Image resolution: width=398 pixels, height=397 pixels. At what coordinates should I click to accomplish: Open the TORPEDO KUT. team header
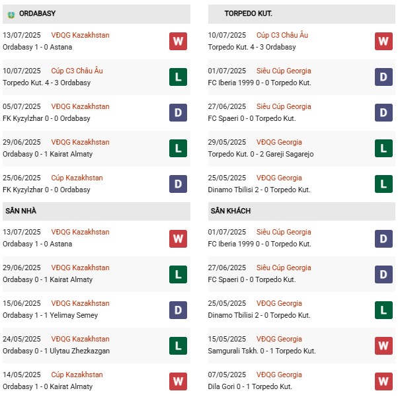point(248,14)
